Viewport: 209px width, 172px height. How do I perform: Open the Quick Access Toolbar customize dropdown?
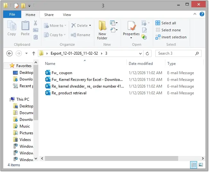(x=29, y=6)
